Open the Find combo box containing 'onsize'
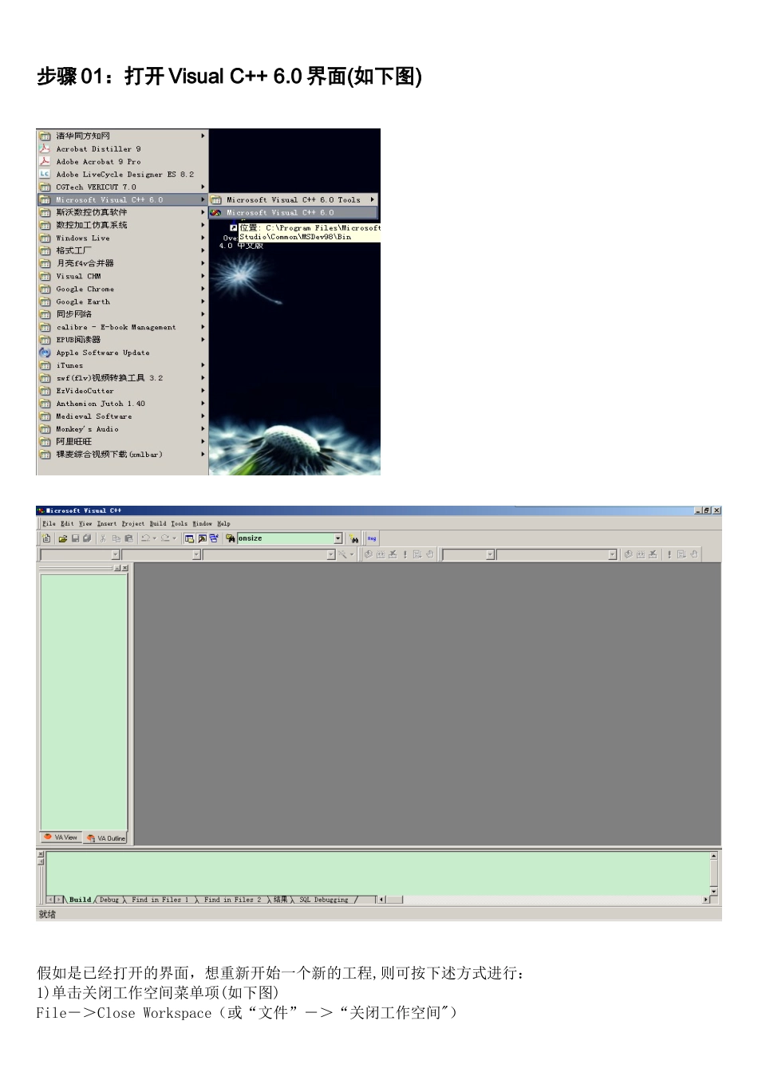 tap(290, 538)
